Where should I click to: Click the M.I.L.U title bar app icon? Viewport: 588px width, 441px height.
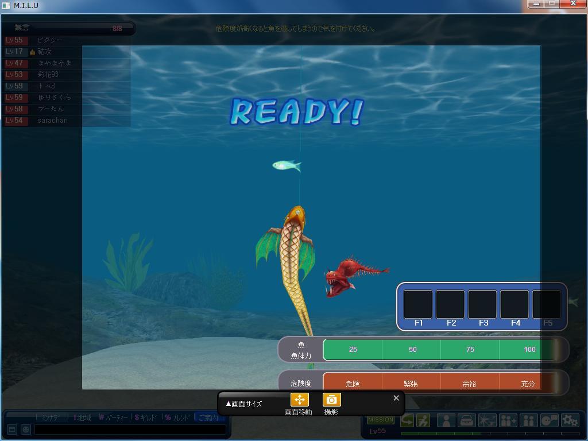(x=6, y=6)
